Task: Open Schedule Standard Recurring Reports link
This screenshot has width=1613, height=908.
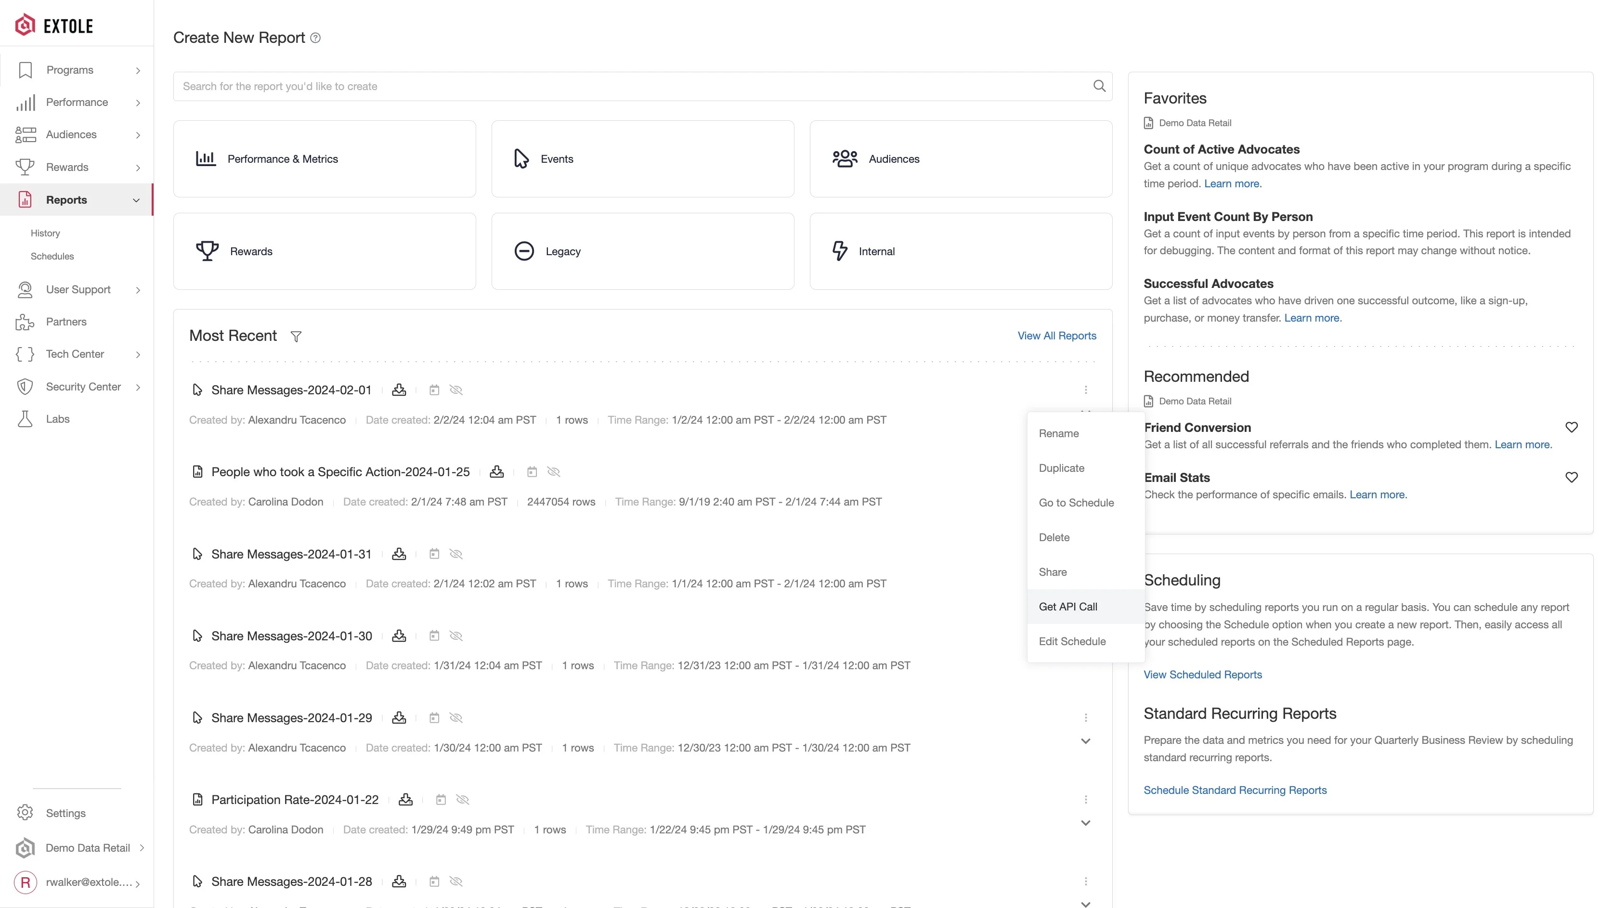Action: coord(1235,791)
